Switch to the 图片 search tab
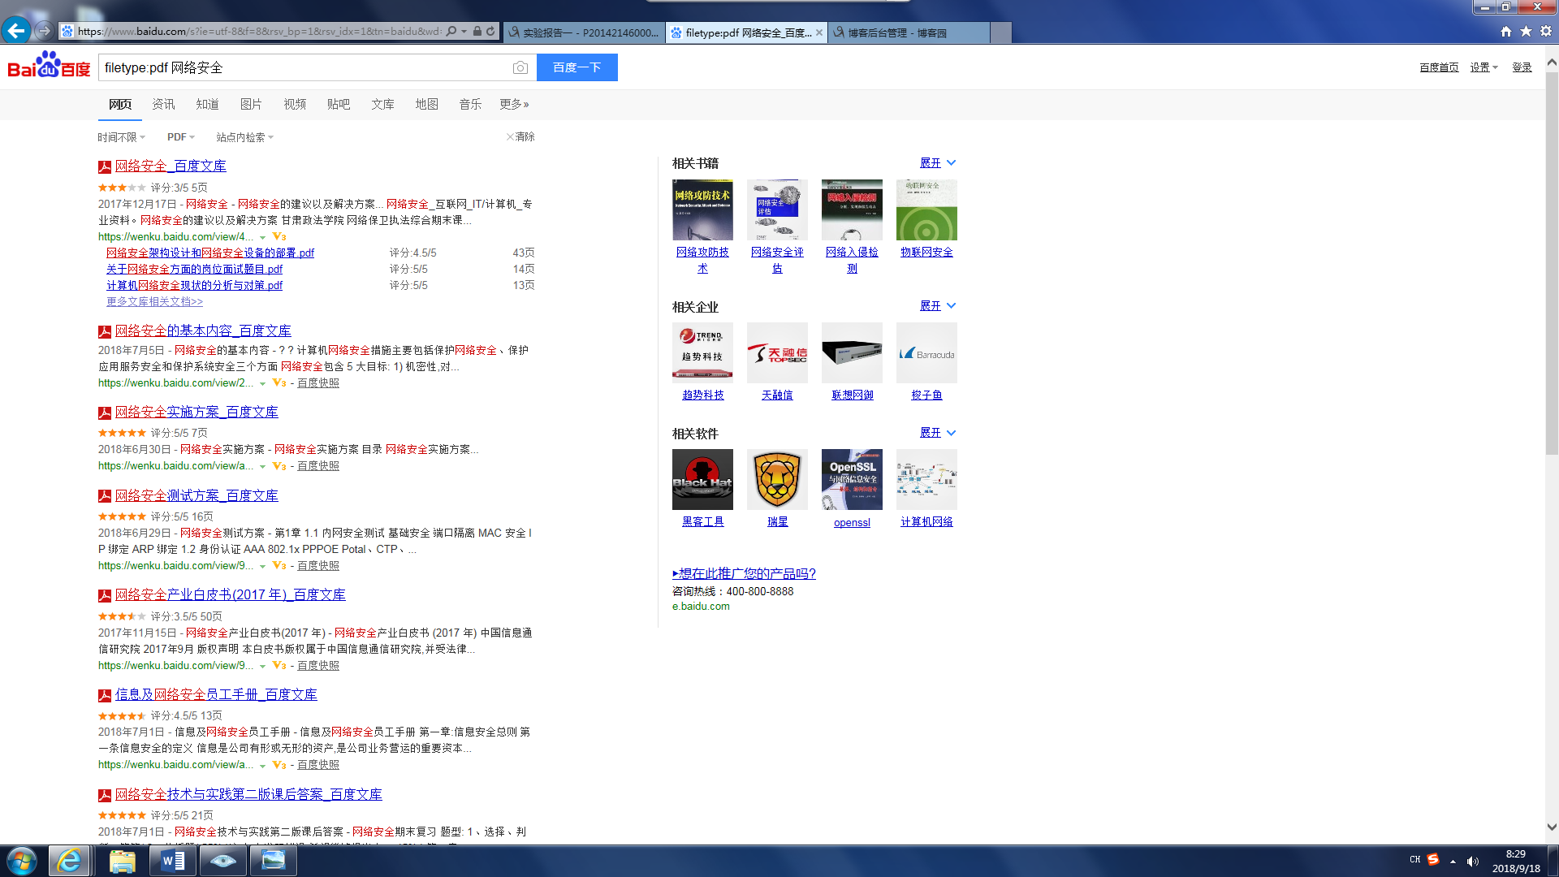Image resolution: width=1559 pixels, height=877 pixels. [251, 105]
